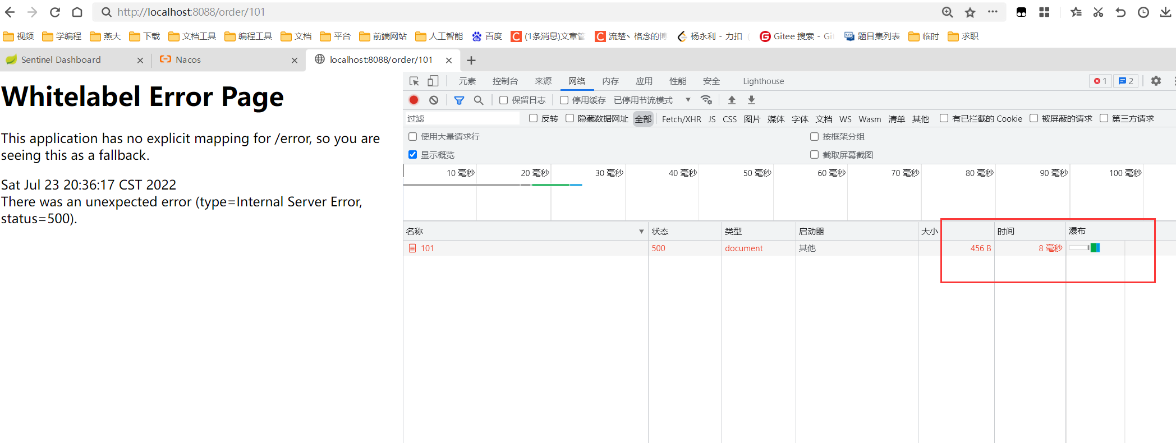1176x443 pixels.
Task: Click the red error count badge
Action: (1100, 81)
